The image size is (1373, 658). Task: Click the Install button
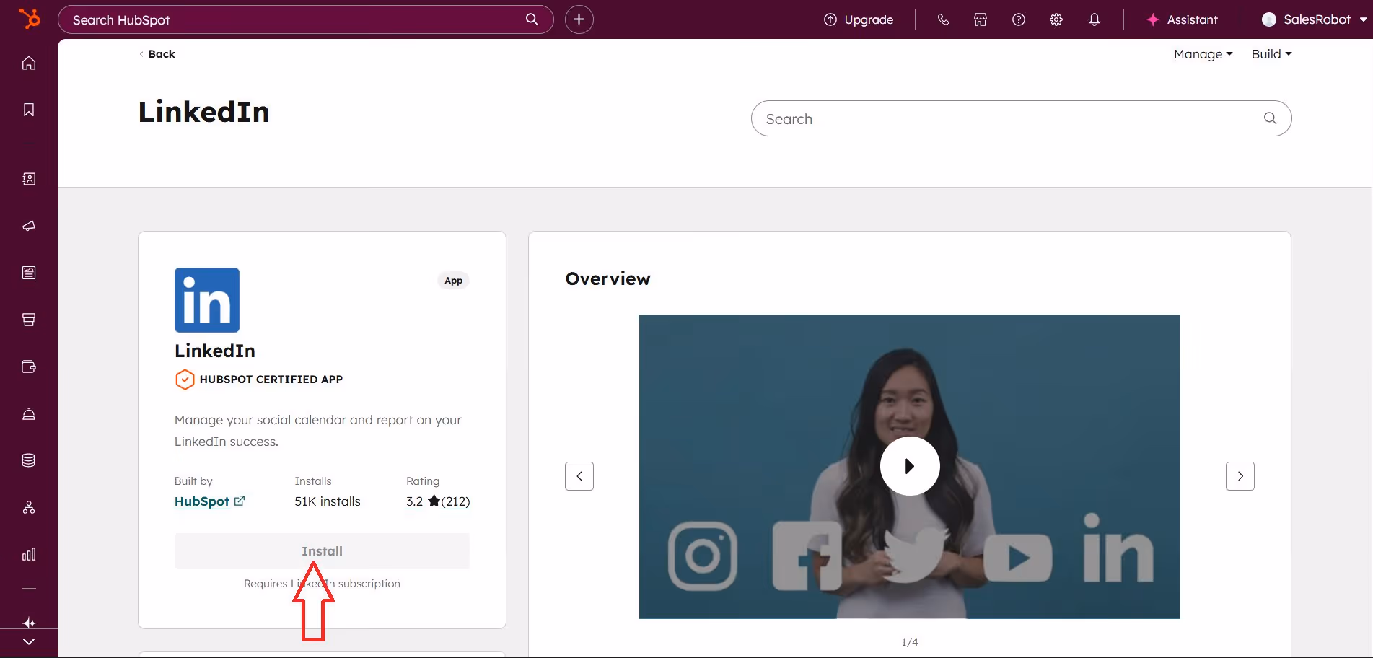pyautogui.click(x=322, y=551)
